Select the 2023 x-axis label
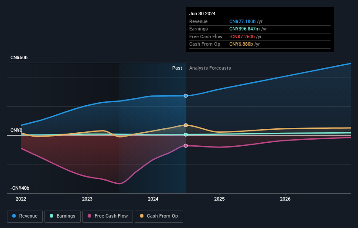Viewport: 358px width, 228px height. 87,199
